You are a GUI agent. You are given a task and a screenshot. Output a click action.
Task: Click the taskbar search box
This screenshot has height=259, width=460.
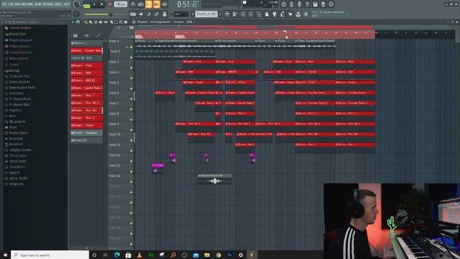click(50, 255)
